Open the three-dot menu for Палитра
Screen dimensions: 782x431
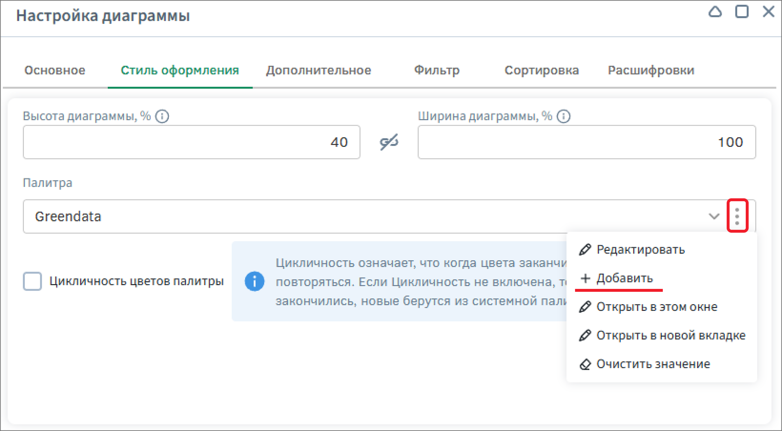click(x=737, y=216)
